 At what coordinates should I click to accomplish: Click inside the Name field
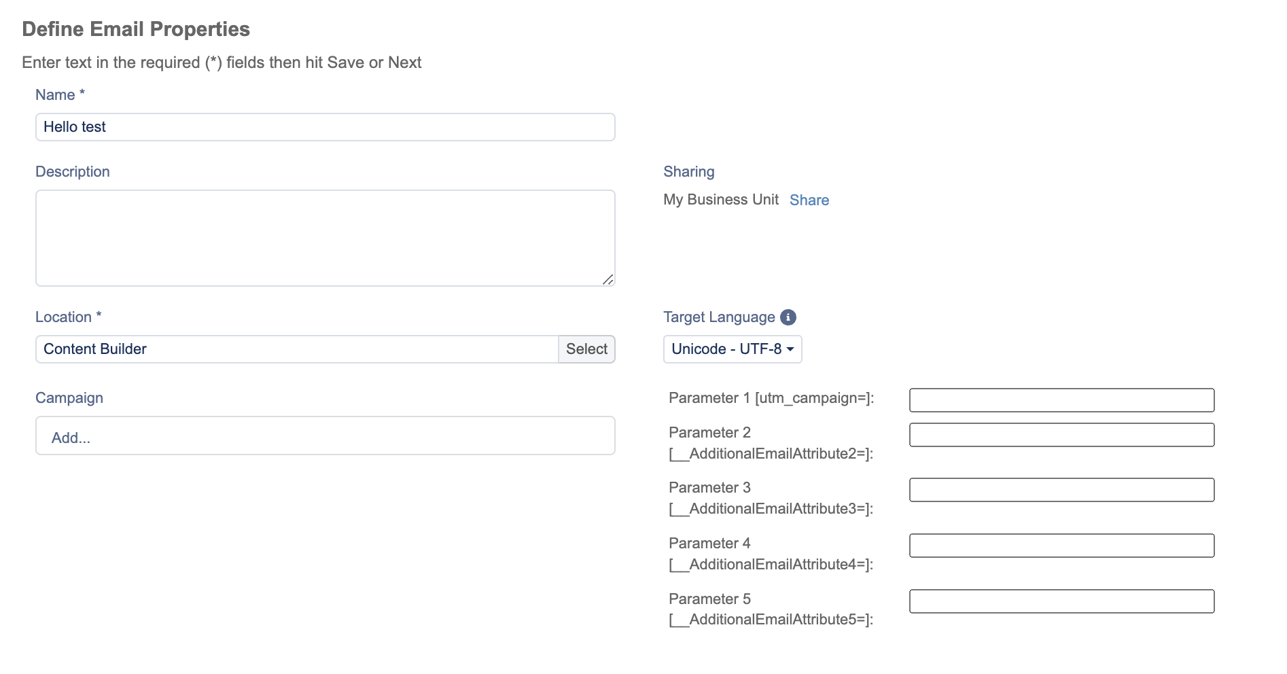(324, 126)
